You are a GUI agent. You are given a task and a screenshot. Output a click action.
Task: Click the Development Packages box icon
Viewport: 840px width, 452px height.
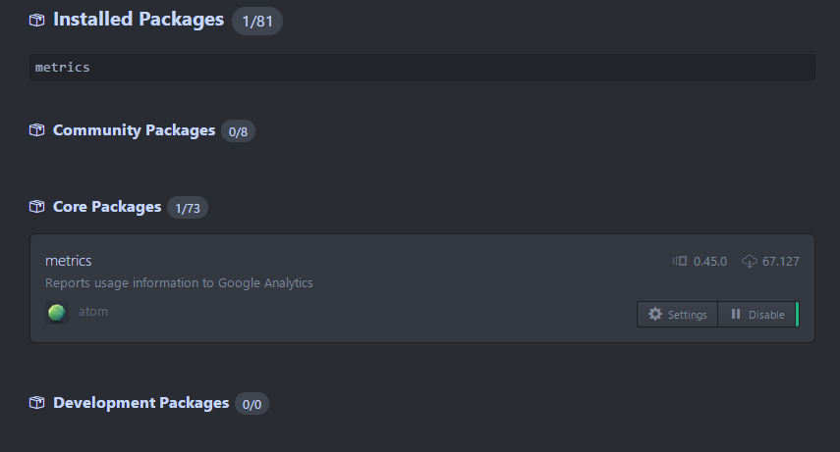[x=37, y=403]
